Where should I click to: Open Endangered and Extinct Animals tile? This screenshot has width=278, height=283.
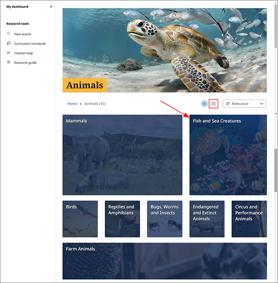pos(207,219)
